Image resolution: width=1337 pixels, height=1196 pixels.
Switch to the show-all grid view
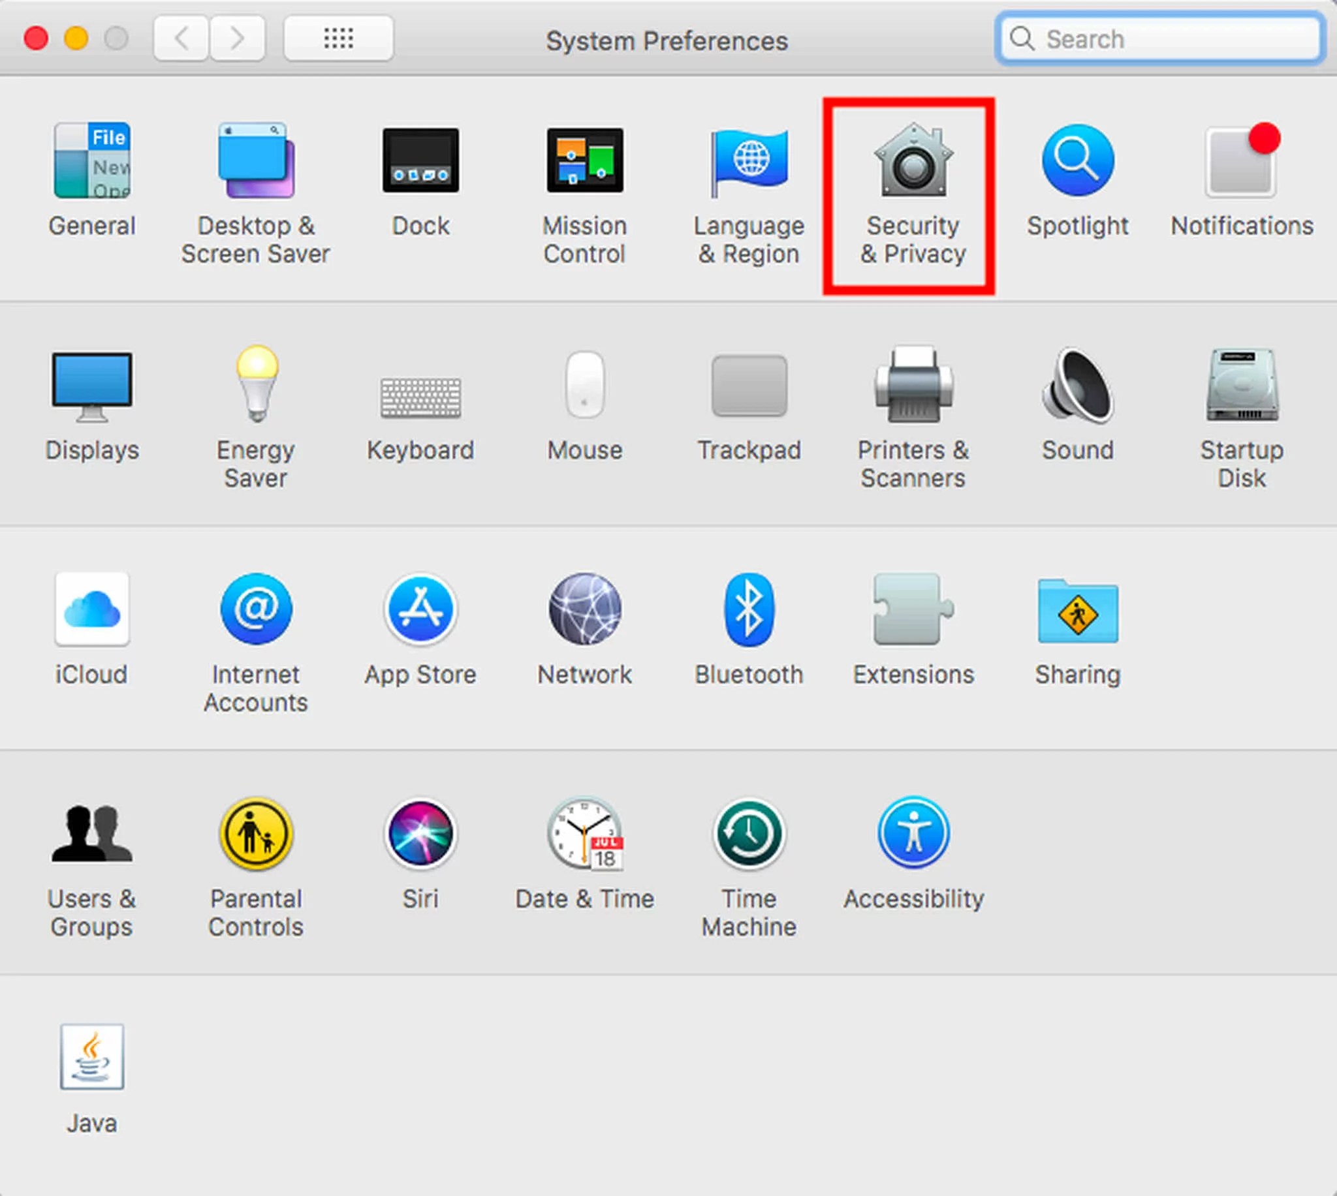(x=338, y=37)
